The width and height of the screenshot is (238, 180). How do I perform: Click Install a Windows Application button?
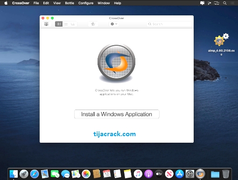(117, 114)
